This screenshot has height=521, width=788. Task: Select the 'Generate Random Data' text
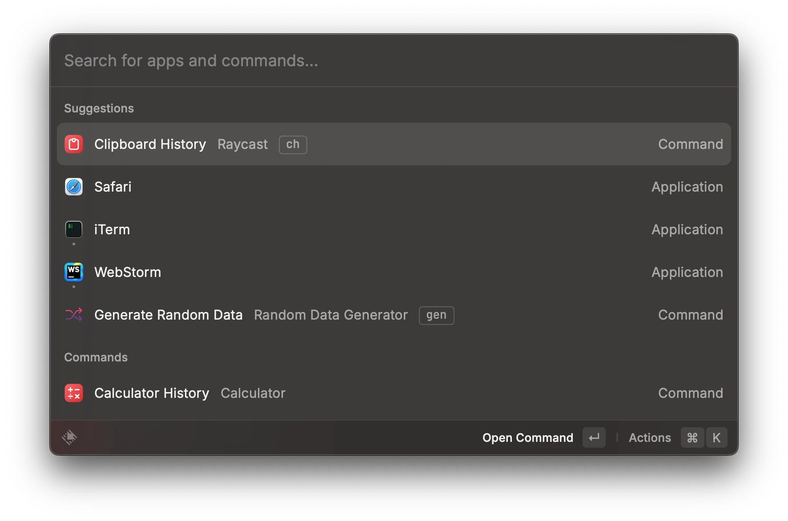click(169, 315)
